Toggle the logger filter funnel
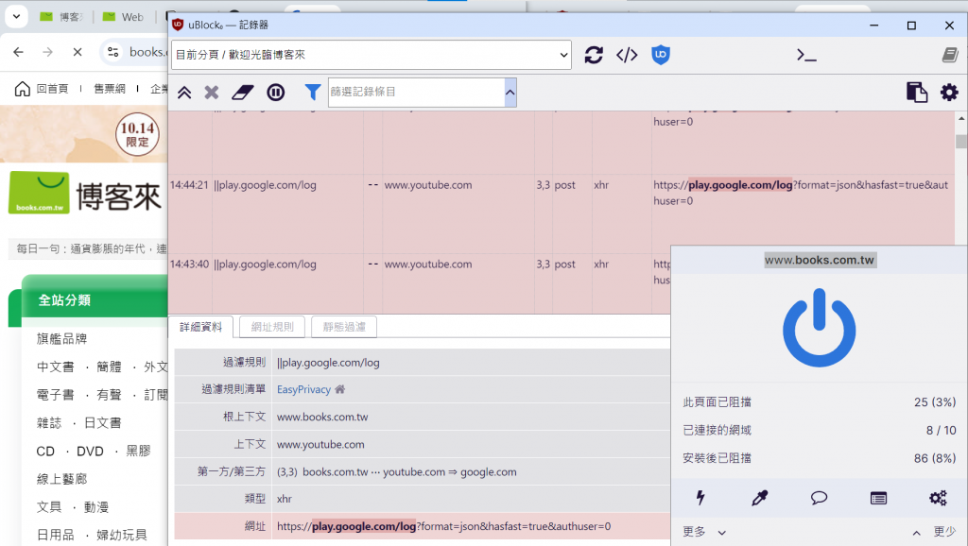Image resolution: width=968 pixels, height=546 pixels. 312,93
